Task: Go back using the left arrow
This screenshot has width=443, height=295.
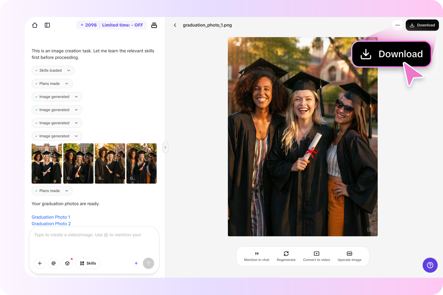Action: 175,25
